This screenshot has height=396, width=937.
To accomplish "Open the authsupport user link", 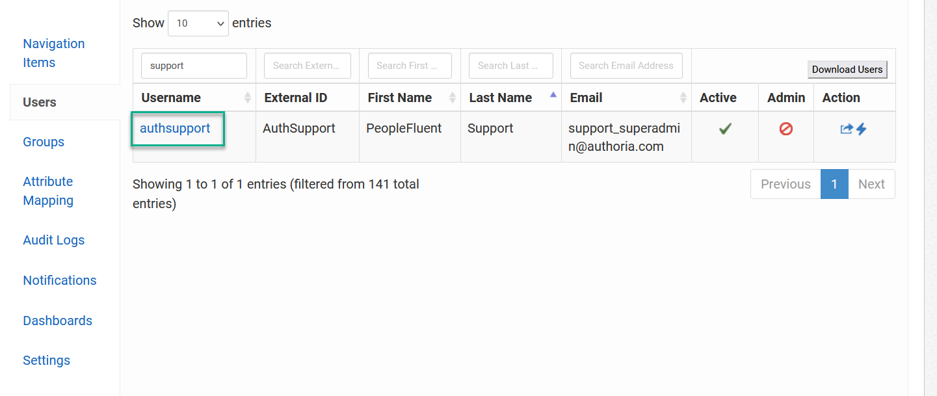I will pyautogui.click(x=175, y=128).
